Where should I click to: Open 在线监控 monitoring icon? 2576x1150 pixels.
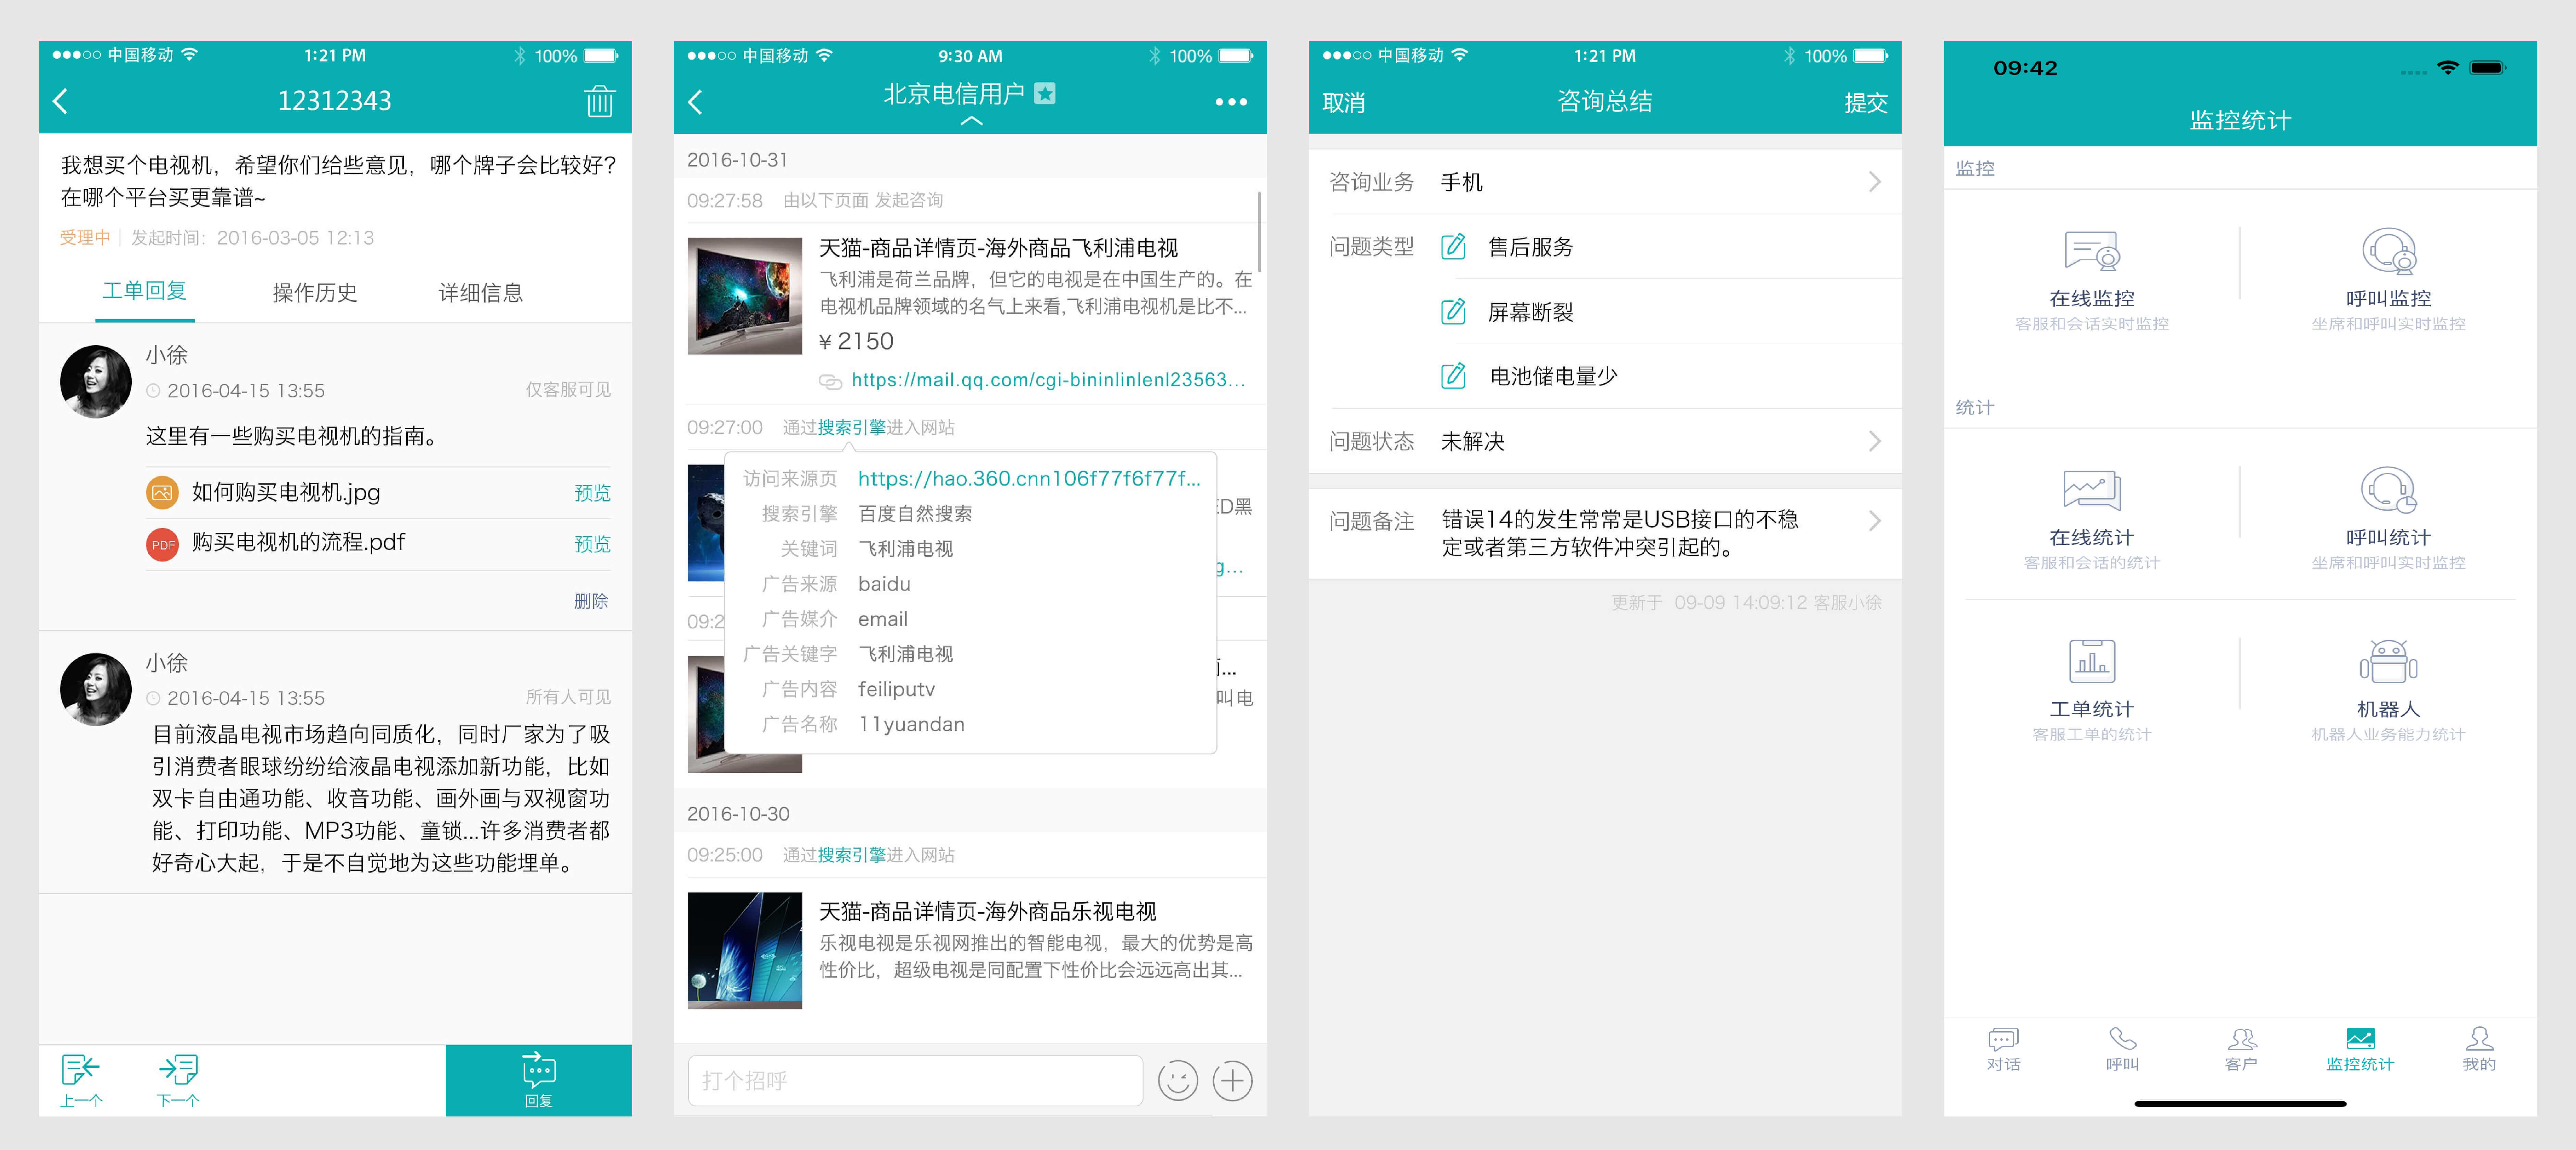(2092, 251)
